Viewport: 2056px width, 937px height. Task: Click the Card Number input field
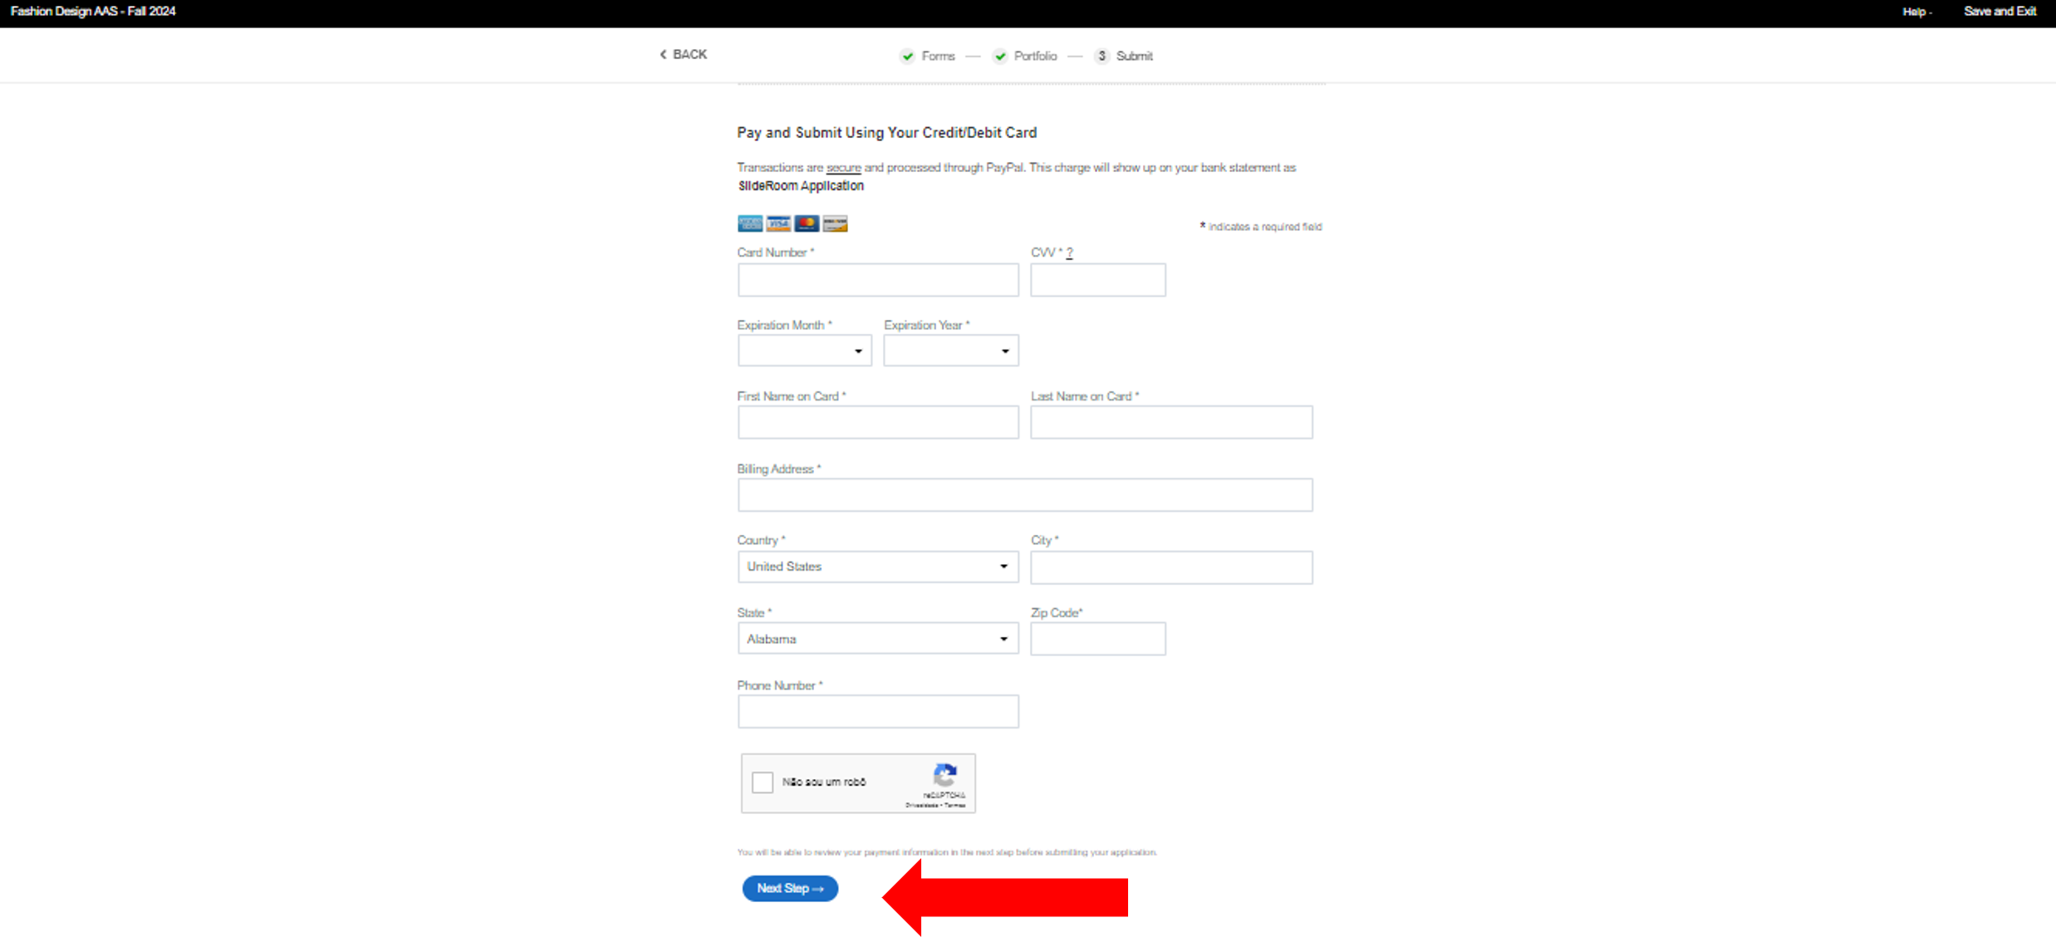(x=877, y=280)
